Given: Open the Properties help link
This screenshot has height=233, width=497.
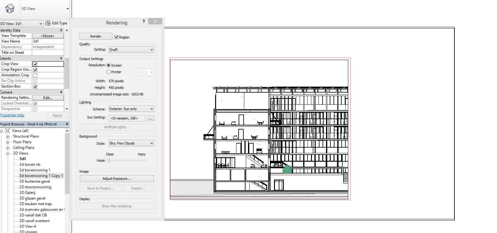Looking at the screenshot, I should point(12,115).
